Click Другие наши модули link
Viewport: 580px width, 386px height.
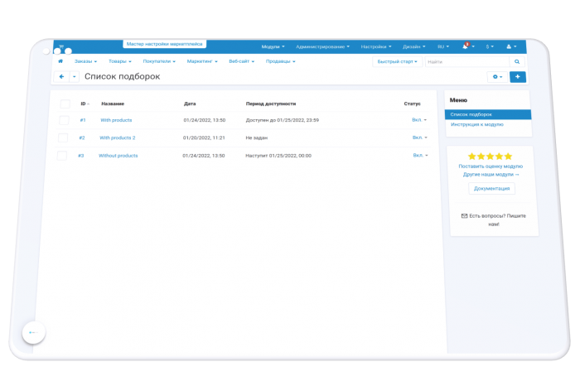[491, 175]
